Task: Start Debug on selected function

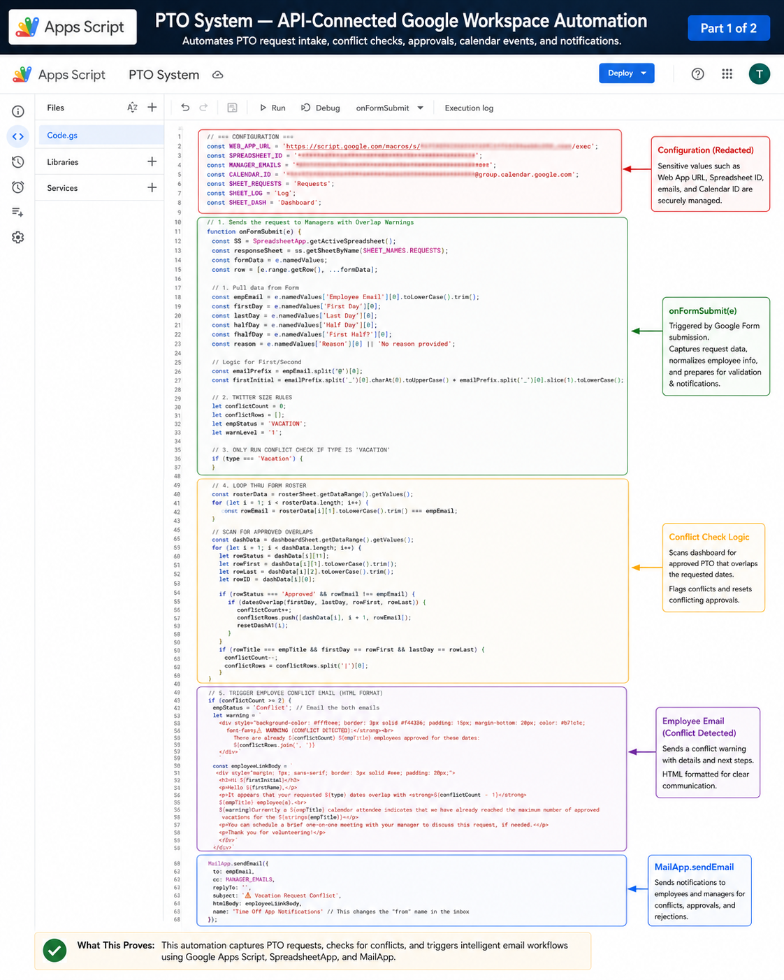Action: pyautogui.click(x=321, y=108)
